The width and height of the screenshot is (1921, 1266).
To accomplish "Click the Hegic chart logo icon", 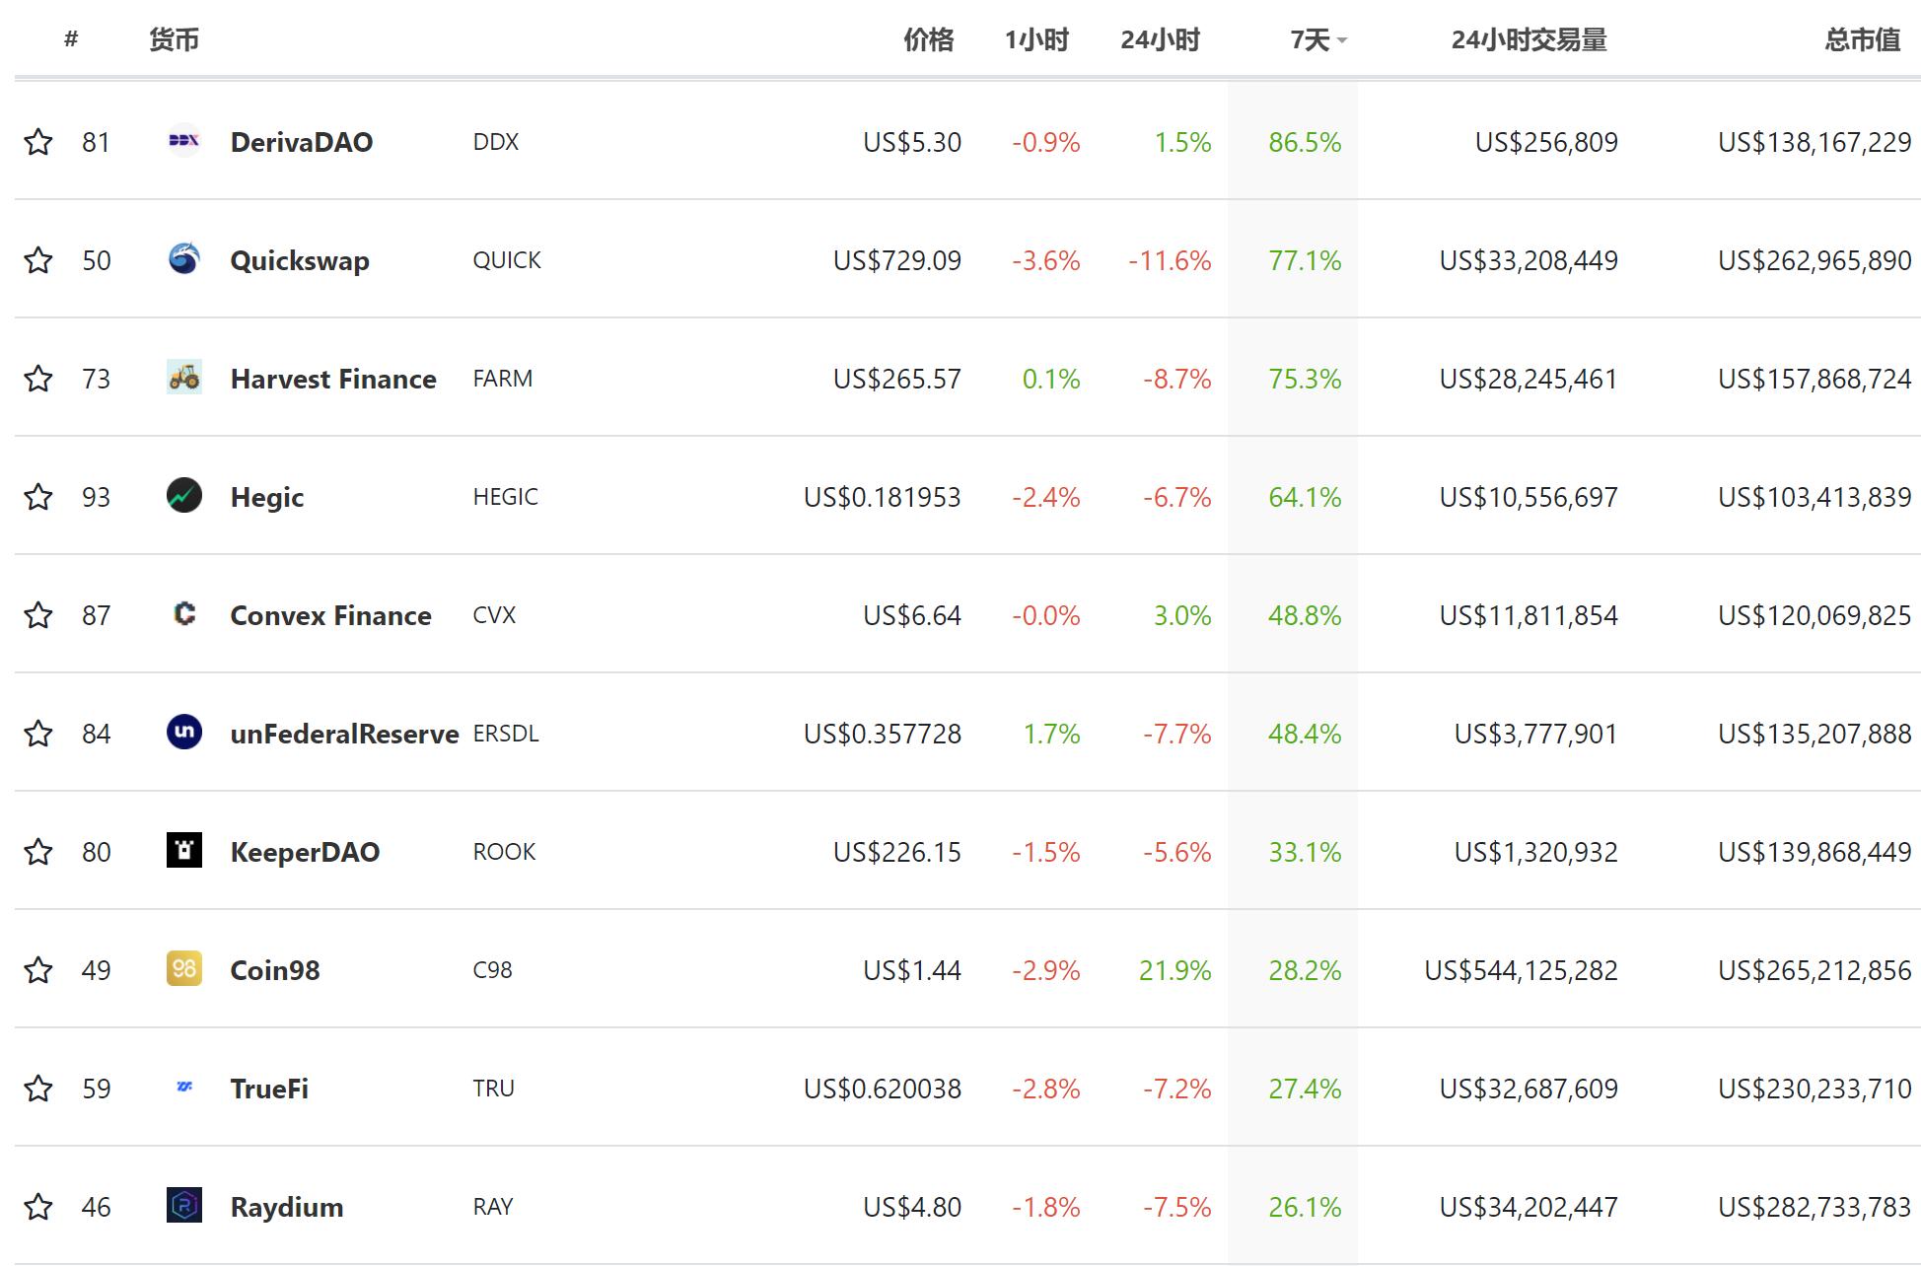I will point(184,496).
